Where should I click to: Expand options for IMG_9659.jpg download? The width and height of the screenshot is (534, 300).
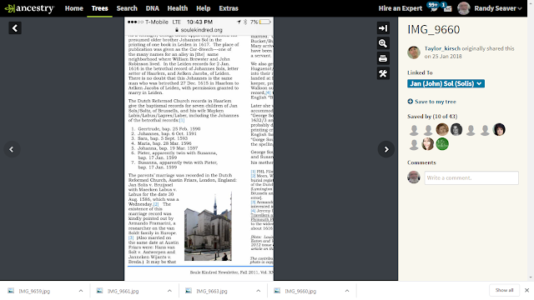point(81,291)
